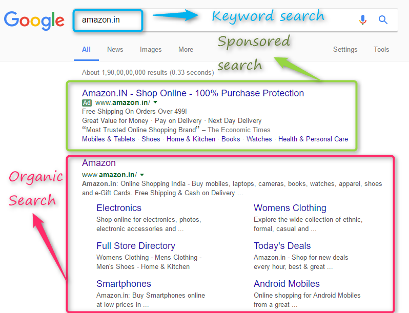The image size is (409, 313).
Task: Open the Settings menu
Action: click(345, 50)
